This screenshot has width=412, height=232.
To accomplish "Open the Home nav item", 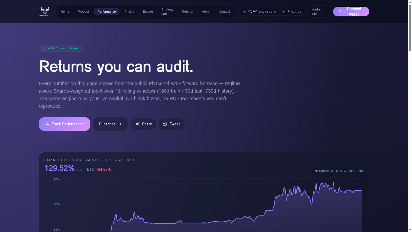I will point(65,12).
